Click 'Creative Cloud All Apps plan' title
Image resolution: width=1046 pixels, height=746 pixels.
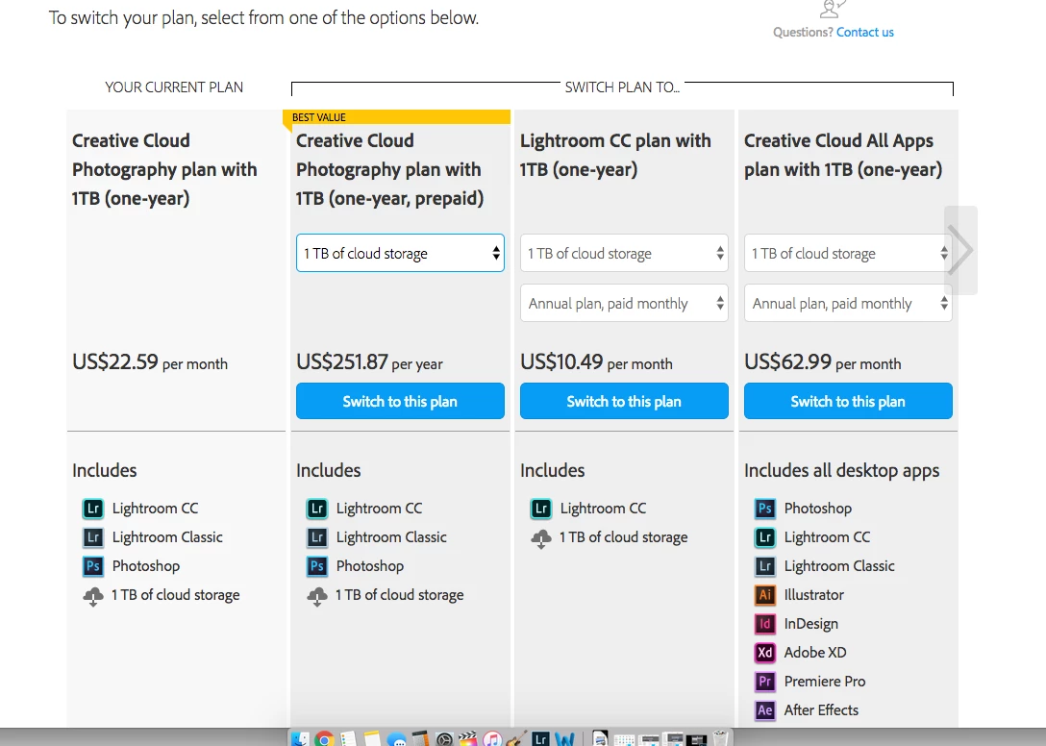(843, 155)
